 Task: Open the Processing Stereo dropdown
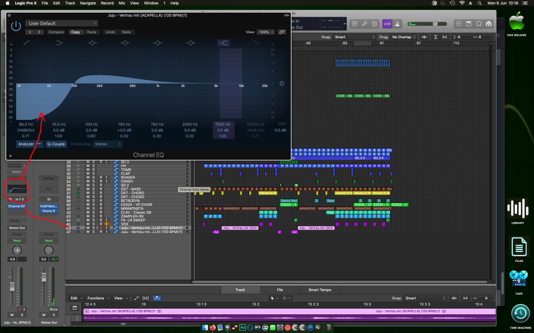tap(108, 144)
